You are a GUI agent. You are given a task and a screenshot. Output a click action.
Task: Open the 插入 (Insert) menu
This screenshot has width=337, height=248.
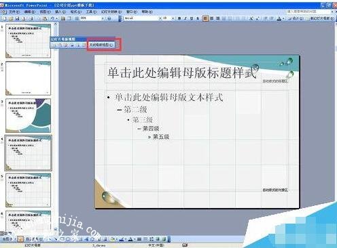tap(60, 12)
